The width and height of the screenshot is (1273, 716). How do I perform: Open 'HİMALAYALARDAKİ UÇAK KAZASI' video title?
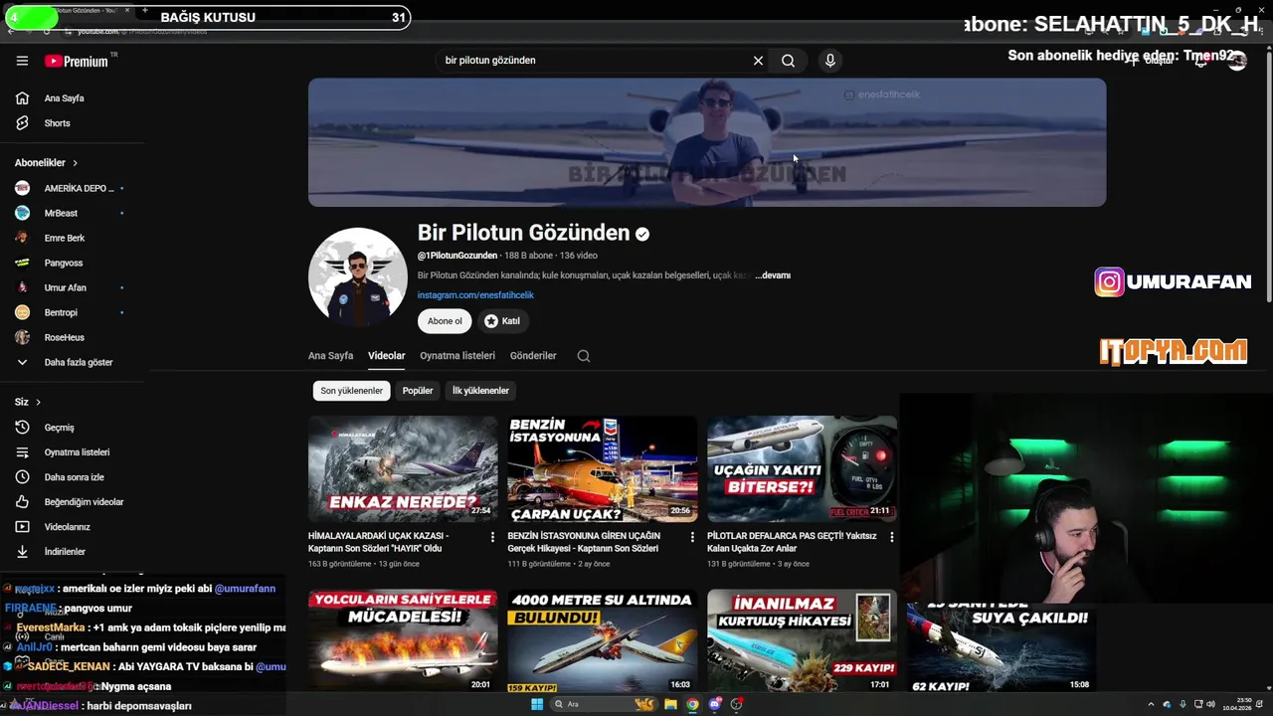[379, 542]
